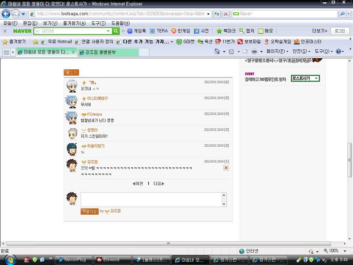Click the 덧글작성 comment submit button
The width and height of the screenshot is (353, 265).
[90, 212]
